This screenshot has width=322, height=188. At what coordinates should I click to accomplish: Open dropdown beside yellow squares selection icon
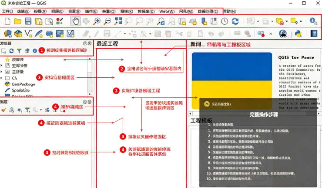(x=287, y=21)
